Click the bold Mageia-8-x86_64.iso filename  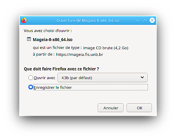pyautogui.click(x=53, y=40)
